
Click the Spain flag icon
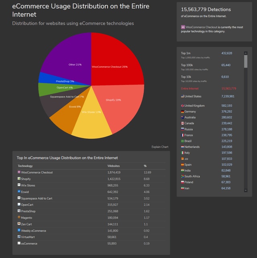(x=182, y=165)
